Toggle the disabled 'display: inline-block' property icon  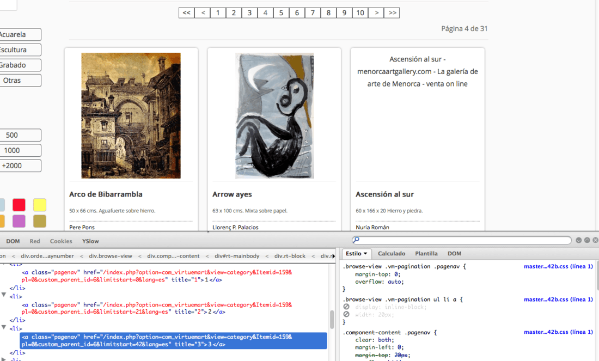pos(346,307)
